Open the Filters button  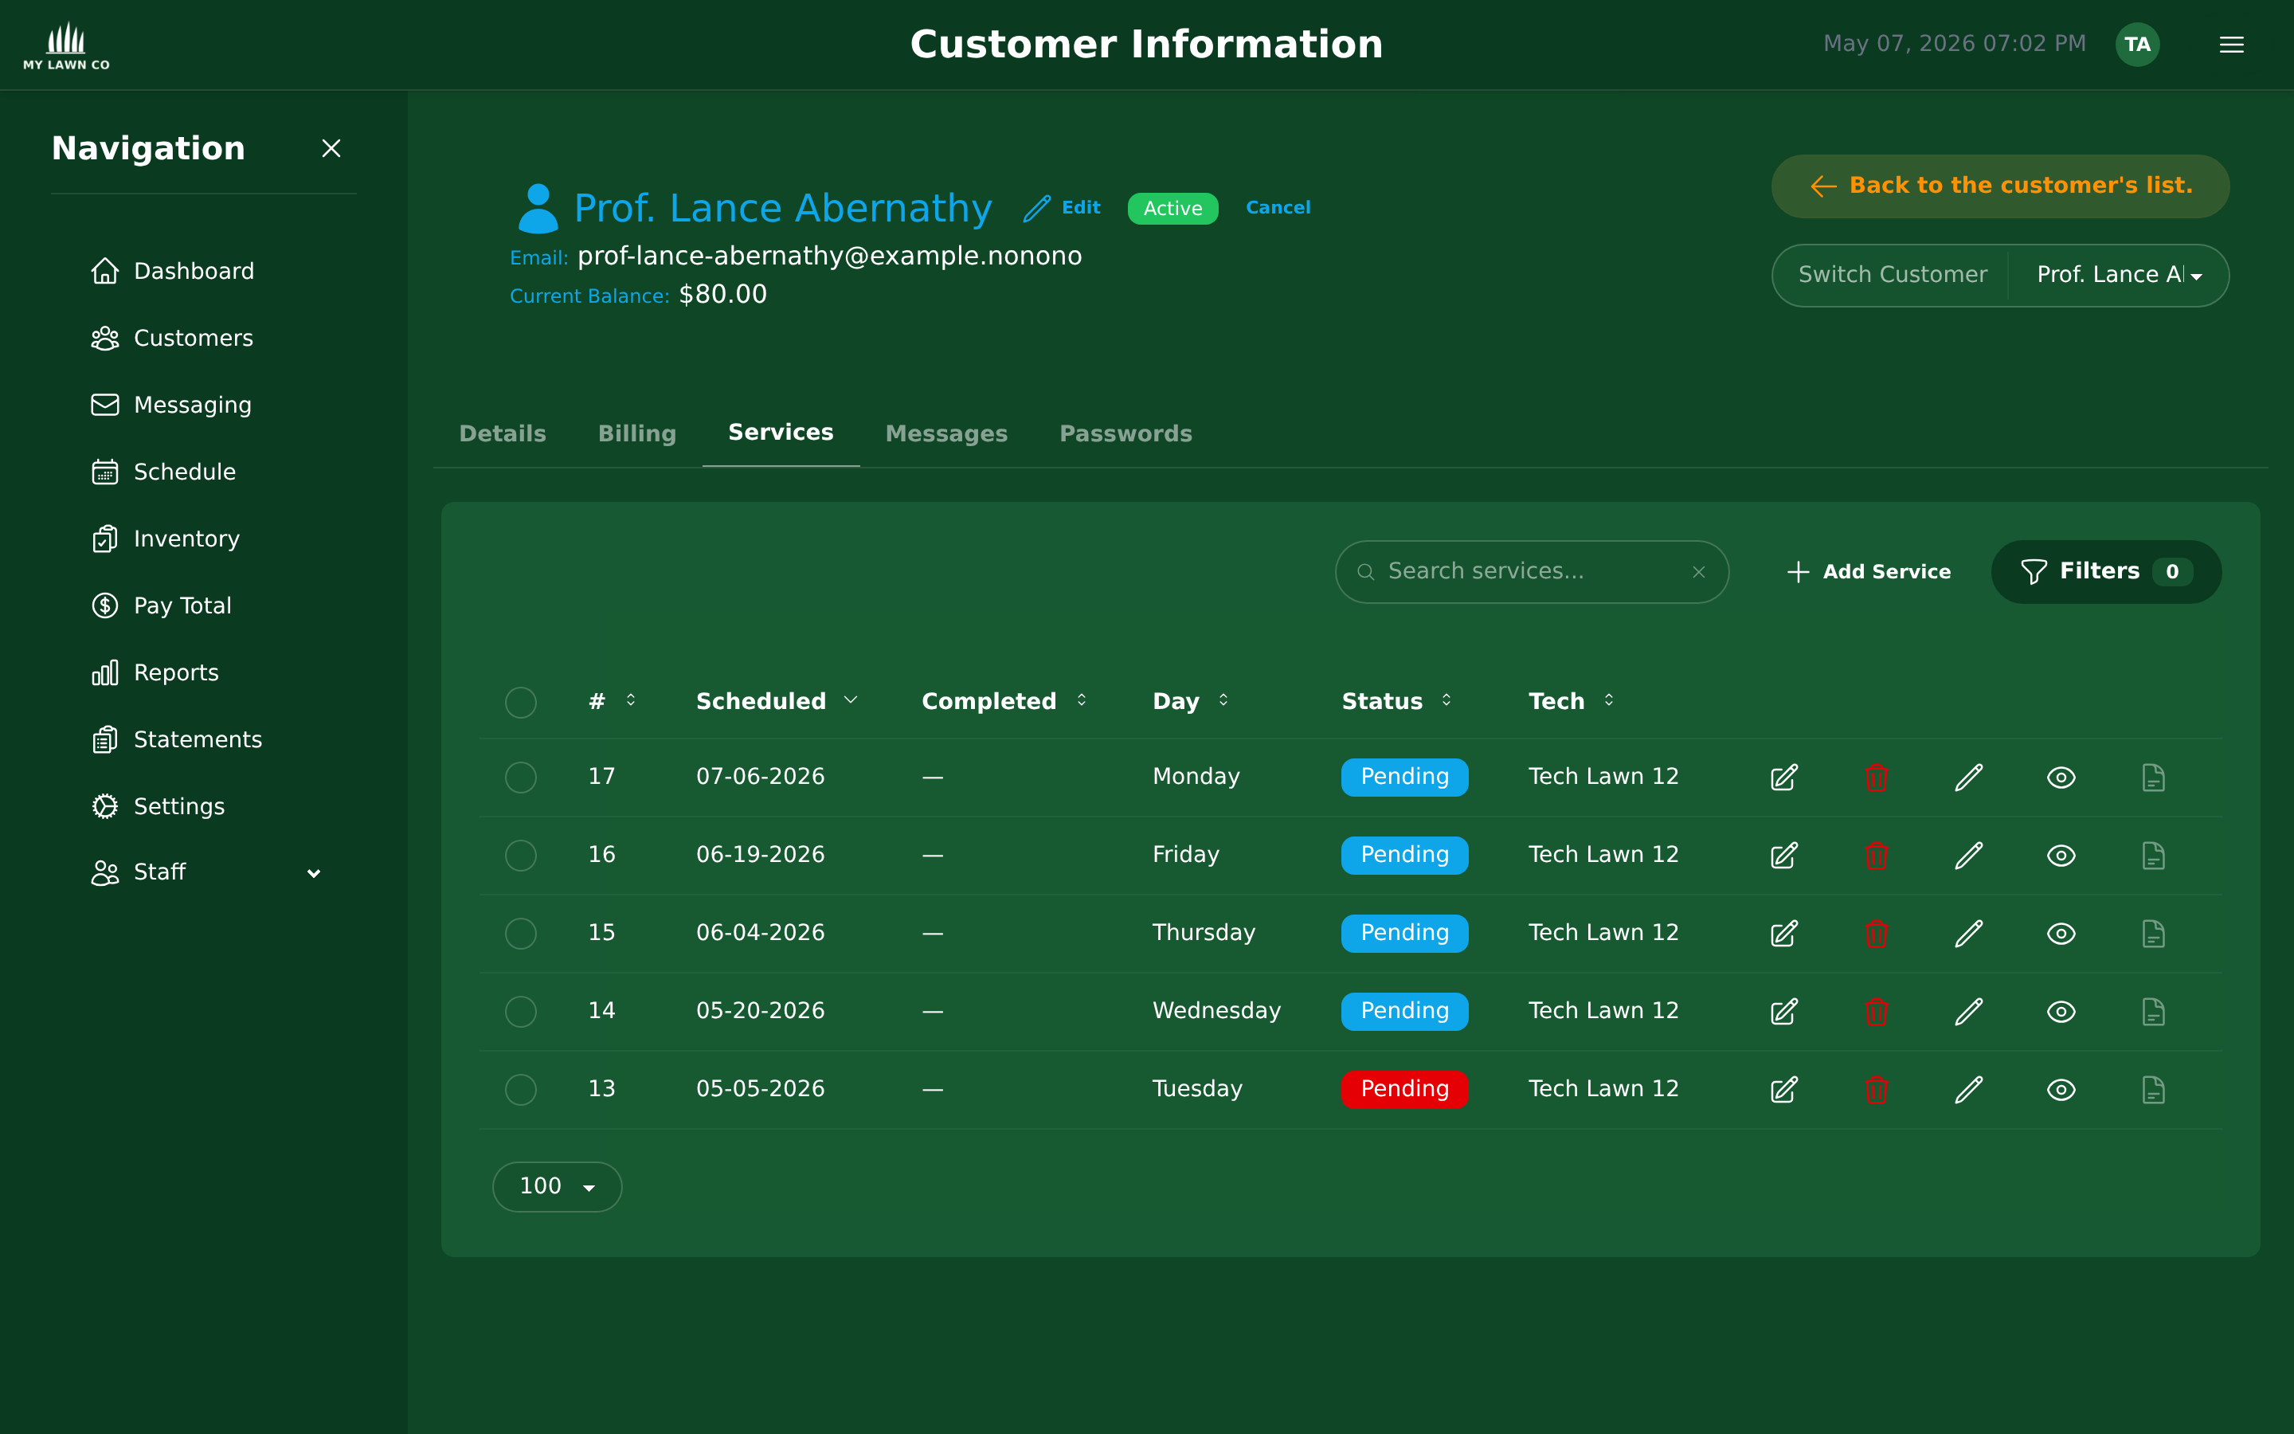click(2105, 572)
